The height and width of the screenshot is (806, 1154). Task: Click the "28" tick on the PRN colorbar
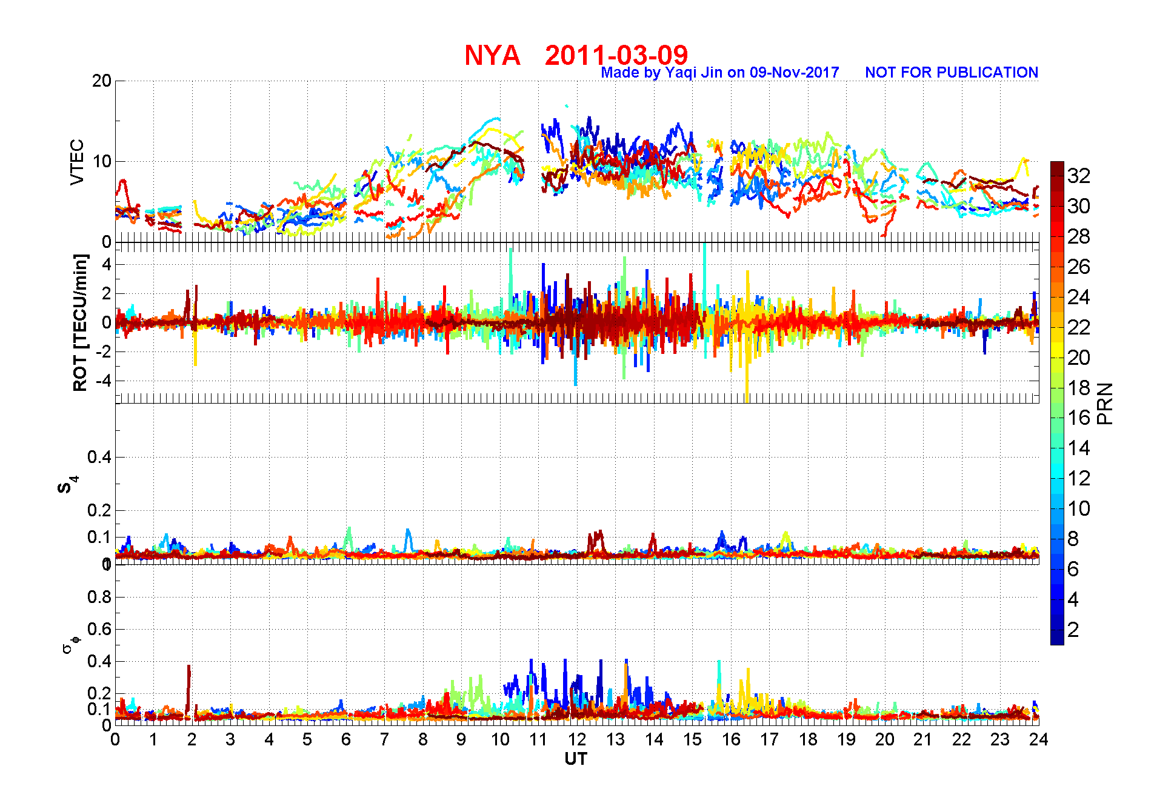coord(1078,236)
